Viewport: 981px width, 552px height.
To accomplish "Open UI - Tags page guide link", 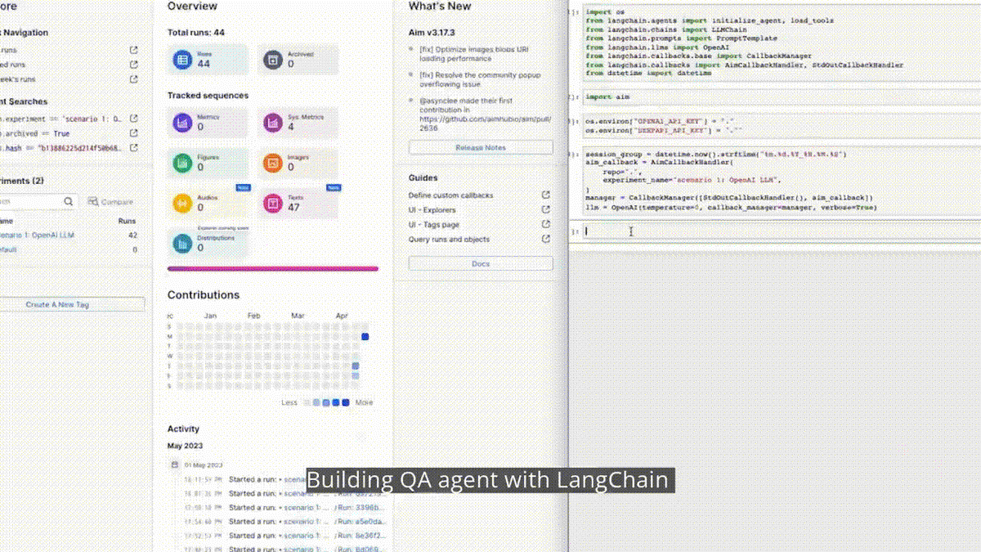I will 433,225.
